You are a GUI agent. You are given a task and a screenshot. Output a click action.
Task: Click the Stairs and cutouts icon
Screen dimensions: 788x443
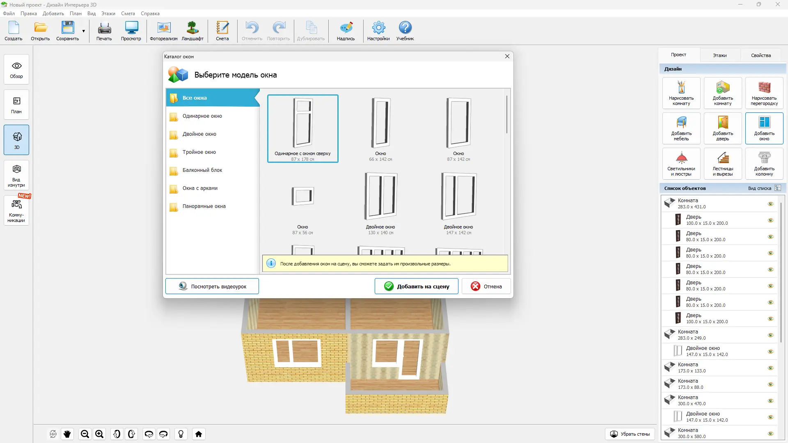(x=722, y=163)
